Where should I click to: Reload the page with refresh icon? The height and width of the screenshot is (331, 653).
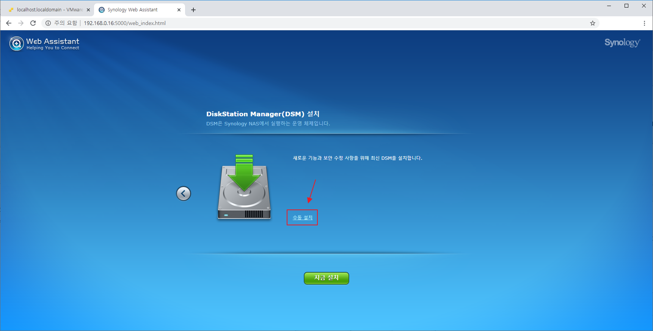(33, 23)
